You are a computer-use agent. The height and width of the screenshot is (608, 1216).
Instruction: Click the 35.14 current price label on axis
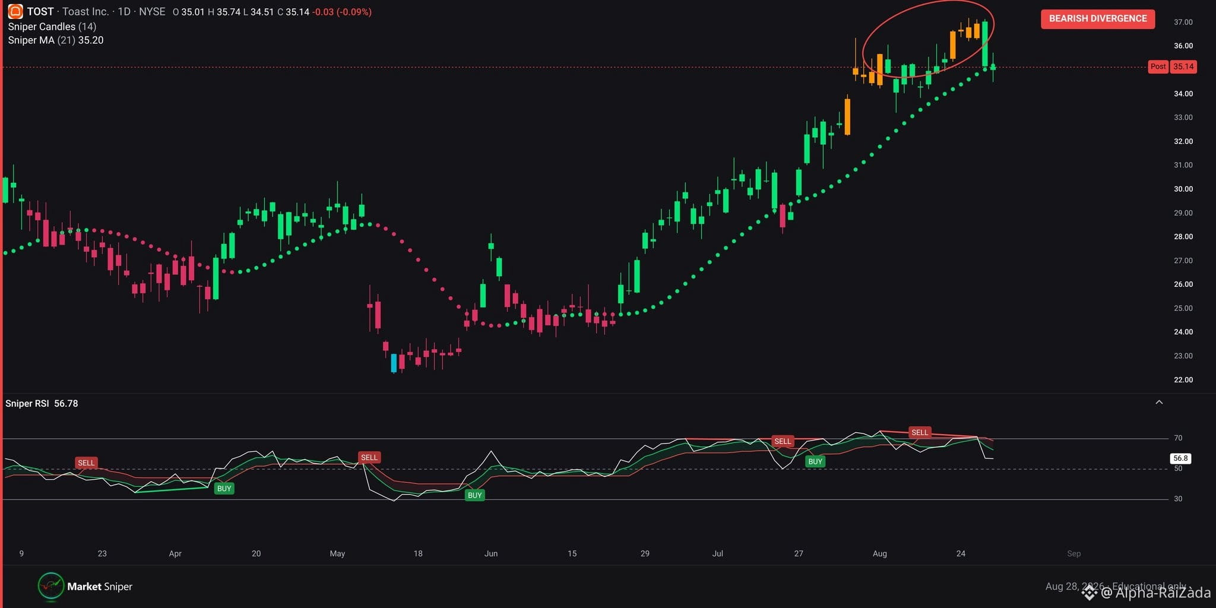(x=1183, y=66)
